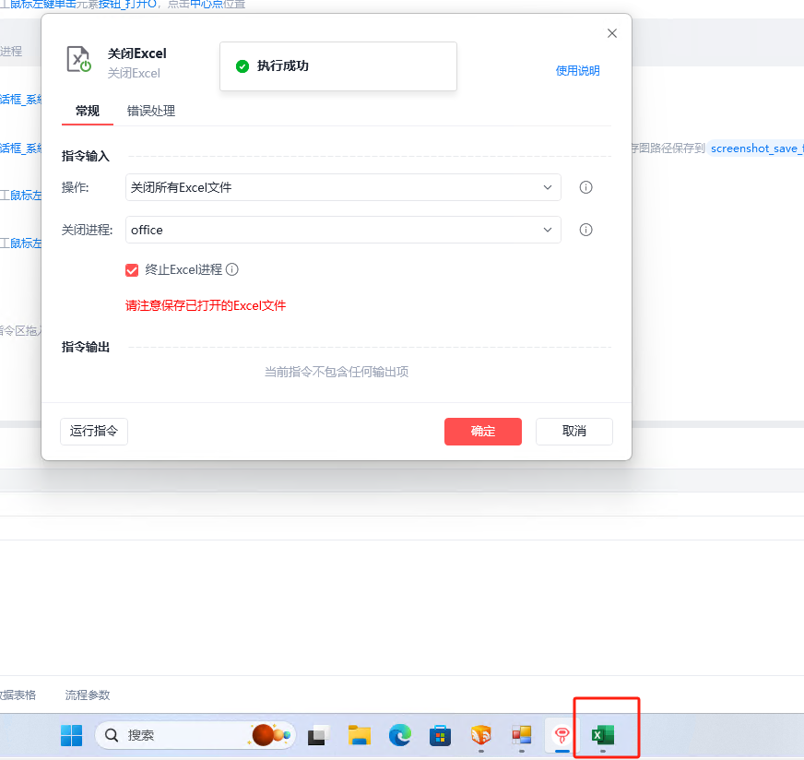Open the 操作 dropdown (关闭所有Excel文件)
Image resolution: width=804 pixels, height=760 pixels.
tap(343, 187)
